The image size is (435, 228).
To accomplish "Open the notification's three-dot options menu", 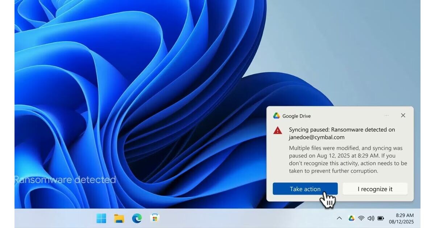I will 387,115.
